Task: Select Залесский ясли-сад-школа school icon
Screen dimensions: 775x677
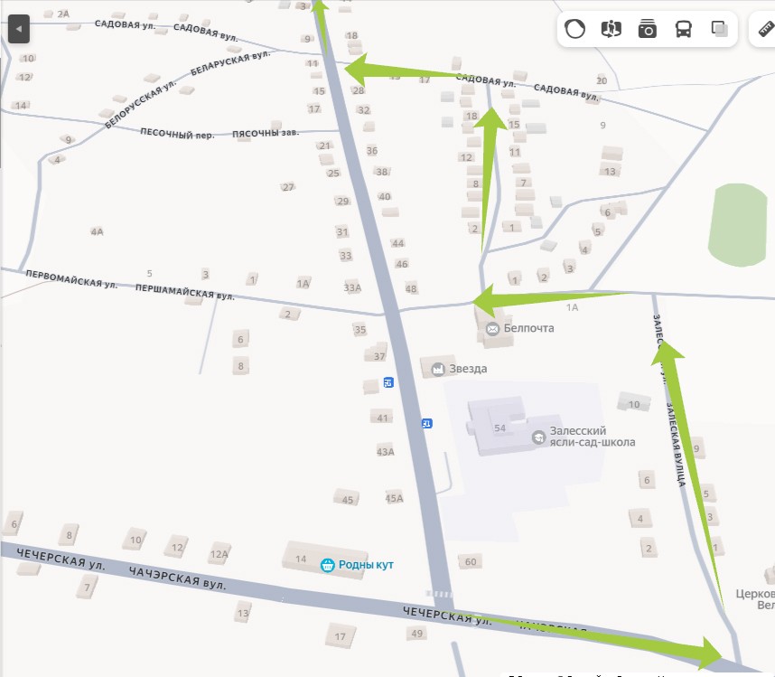Action: click(538, 437)
